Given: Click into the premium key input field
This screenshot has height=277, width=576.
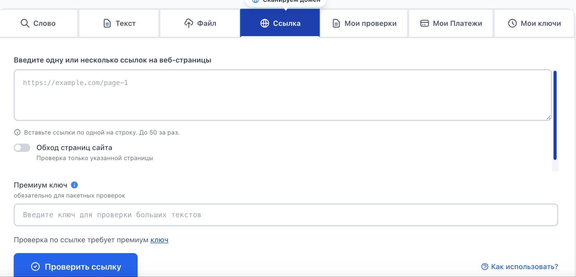Looking at the screenshot, I should pos(286,215).
